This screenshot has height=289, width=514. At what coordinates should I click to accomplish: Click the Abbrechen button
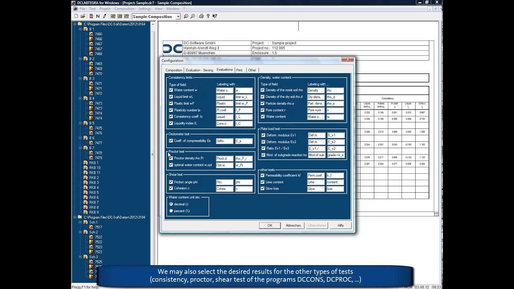(x=293, y=226)
